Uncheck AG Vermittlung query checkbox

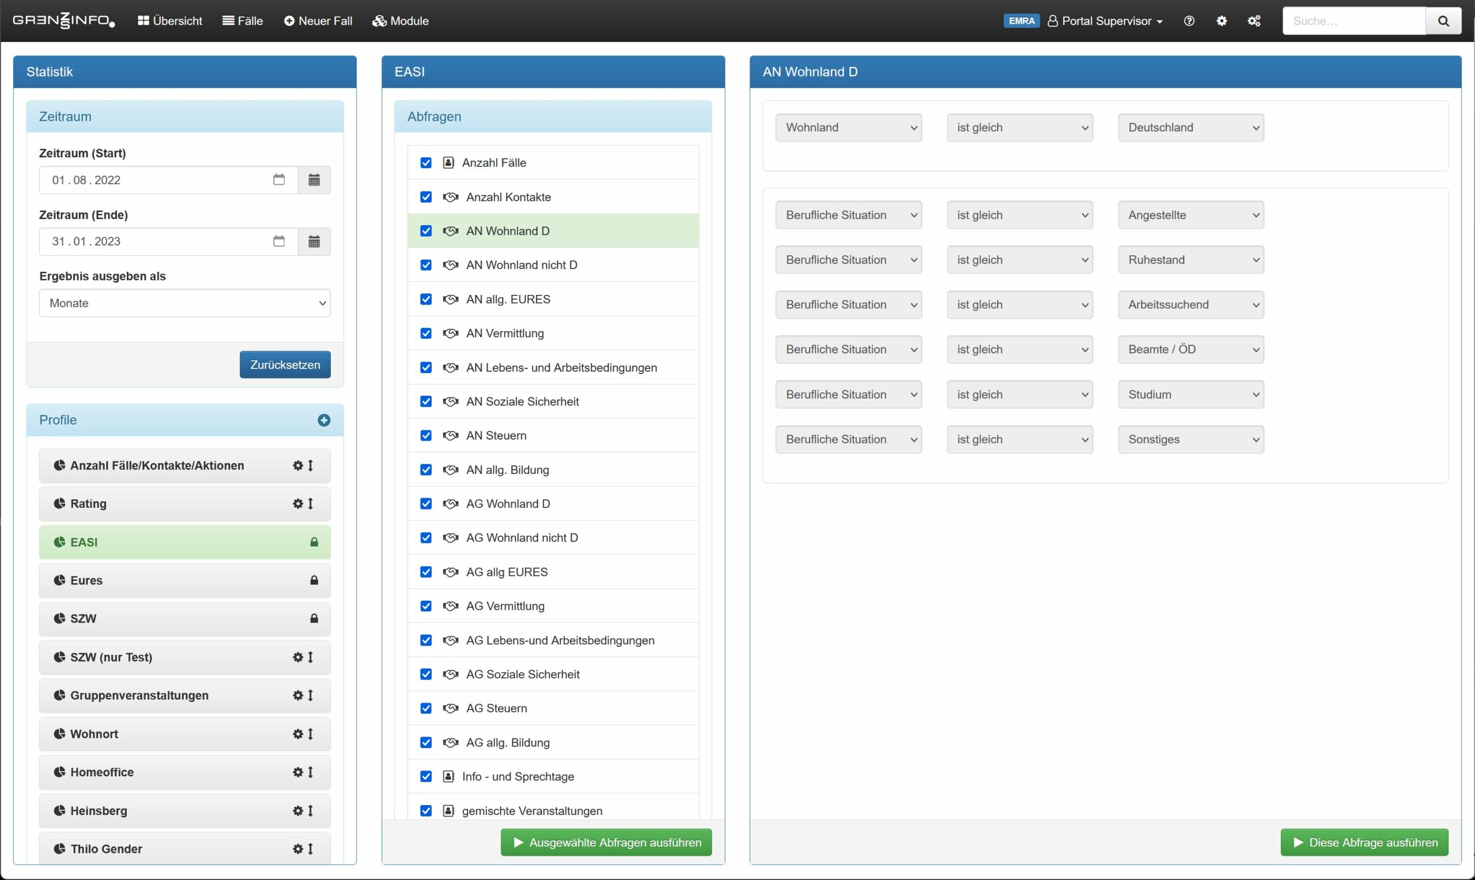coord(426,605)
